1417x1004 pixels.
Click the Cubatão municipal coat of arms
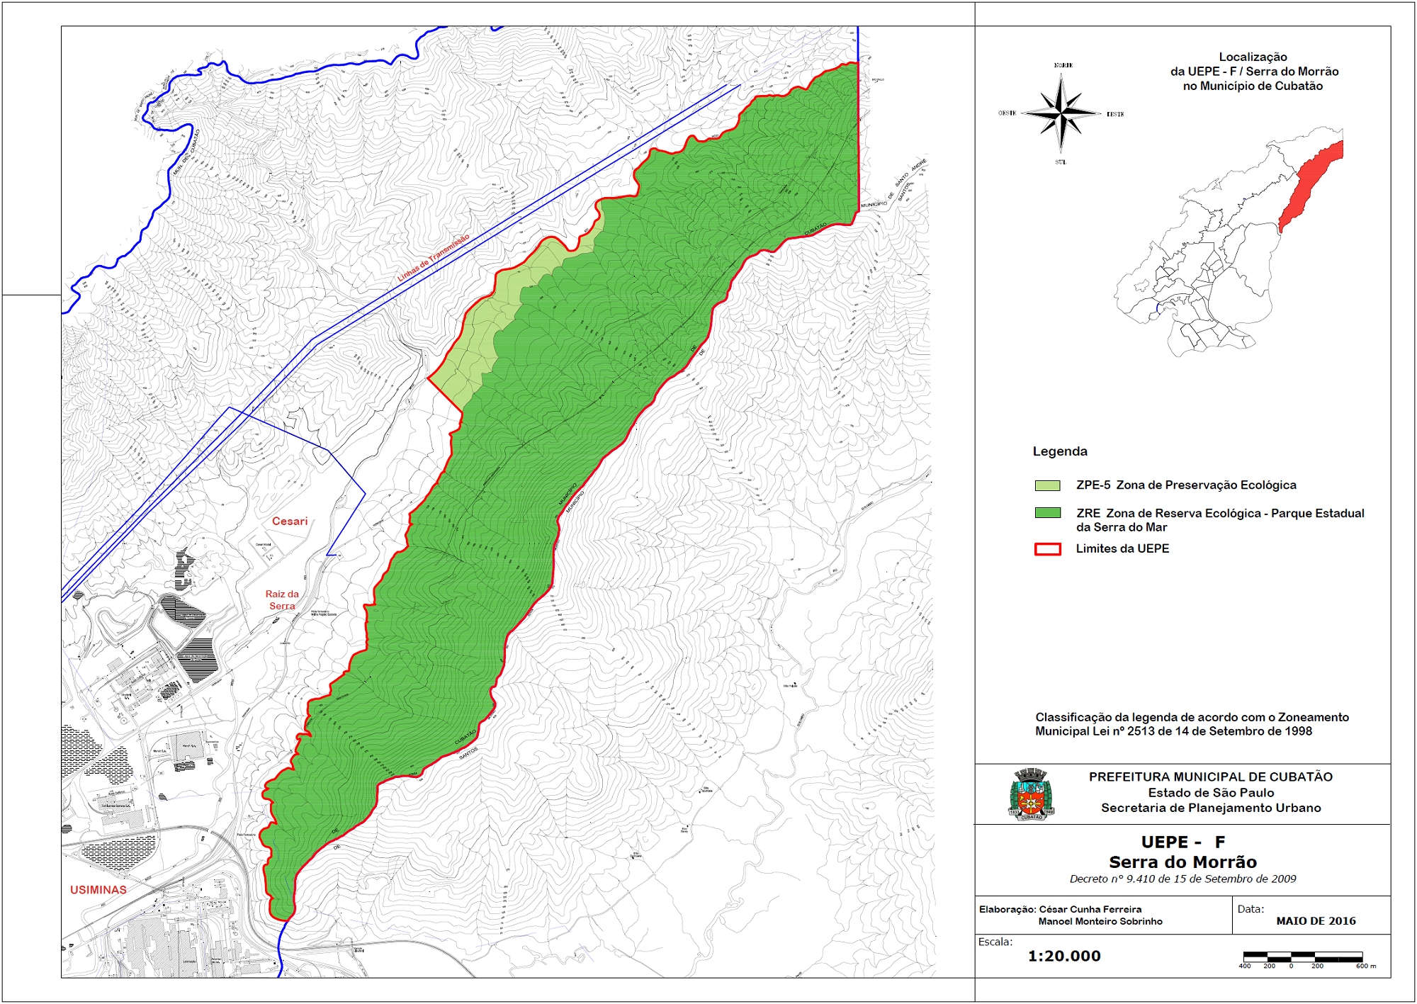click(x=1031, y=794)
